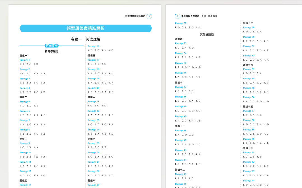Viewport: 302px width, 188px height.
Task: Click the 题组十四 heading
Action: [248, 65]
